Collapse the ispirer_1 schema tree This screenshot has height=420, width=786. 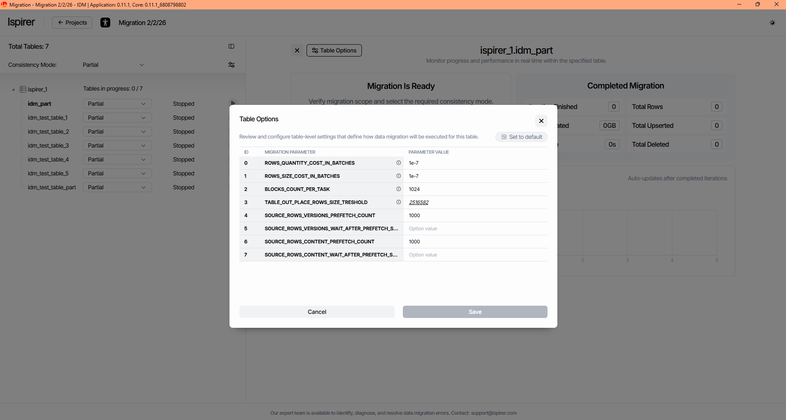click(x=13, y=89)
